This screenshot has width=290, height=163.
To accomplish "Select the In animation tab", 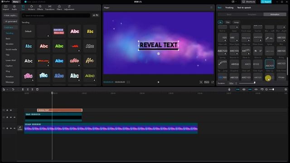I will coord(220,22).
